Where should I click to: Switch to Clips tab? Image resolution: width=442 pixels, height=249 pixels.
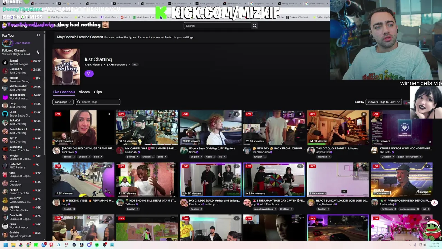(x=98, y=92)
